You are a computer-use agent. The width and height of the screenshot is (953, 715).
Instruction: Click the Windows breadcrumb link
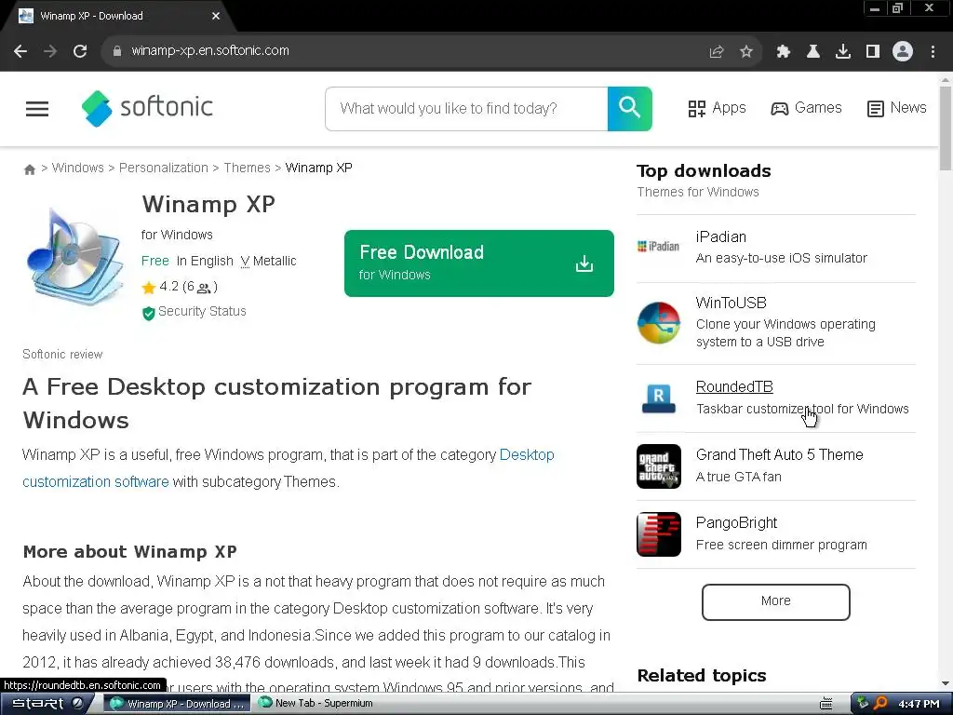click(78, 168)
